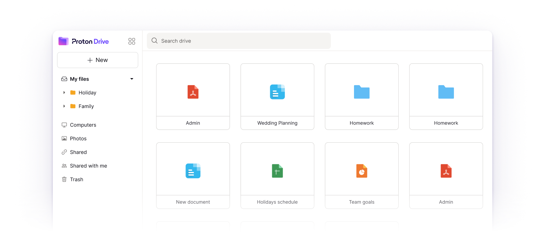545x232 pixels.
Task: Open the Family folder in sidebar
Action: [86, 106]
